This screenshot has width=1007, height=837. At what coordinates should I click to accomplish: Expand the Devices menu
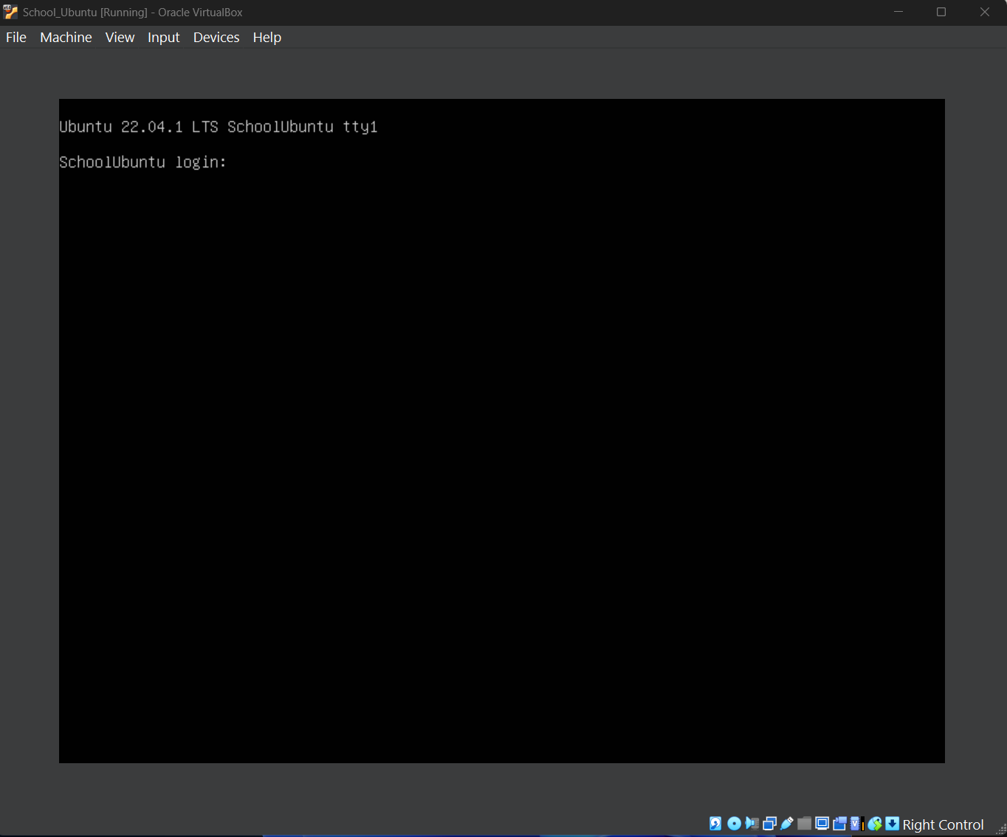click(x=216, y=38)
